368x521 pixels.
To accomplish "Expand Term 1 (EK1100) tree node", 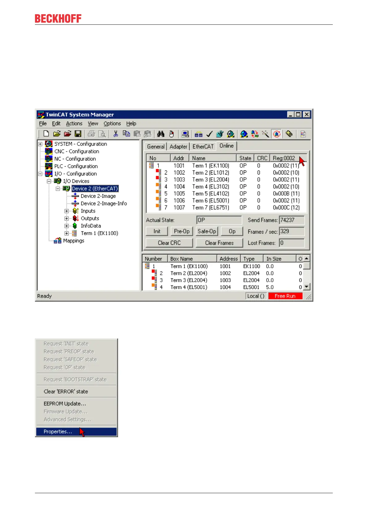I will (x=66, y=233).
